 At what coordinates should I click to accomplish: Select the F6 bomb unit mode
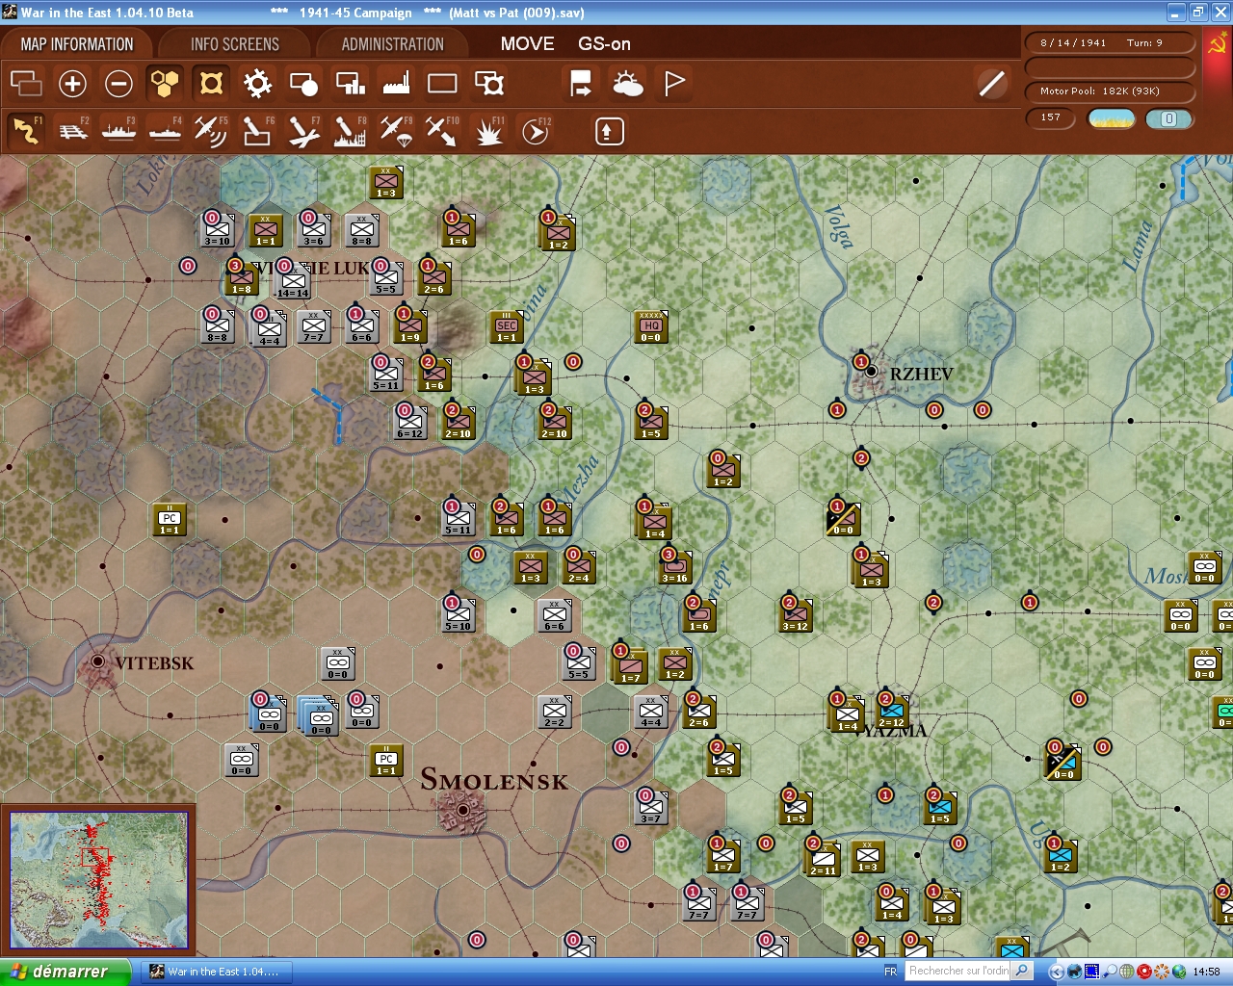point(257,131)
